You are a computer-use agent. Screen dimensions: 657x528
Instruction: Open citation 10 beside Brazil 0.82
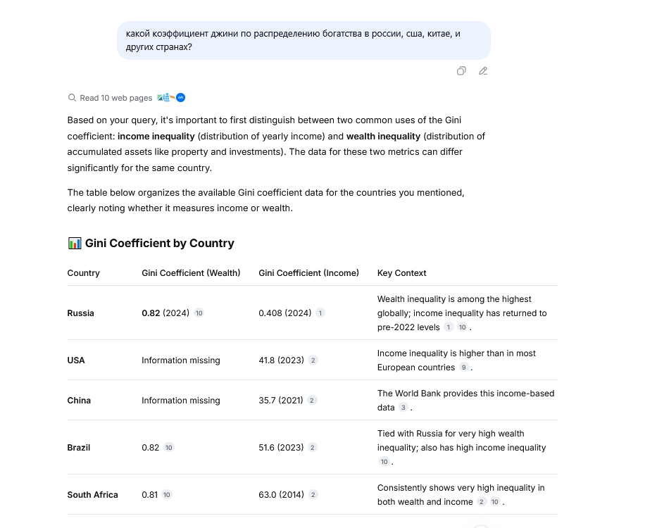pyautogui.click(x=169, y=448)
